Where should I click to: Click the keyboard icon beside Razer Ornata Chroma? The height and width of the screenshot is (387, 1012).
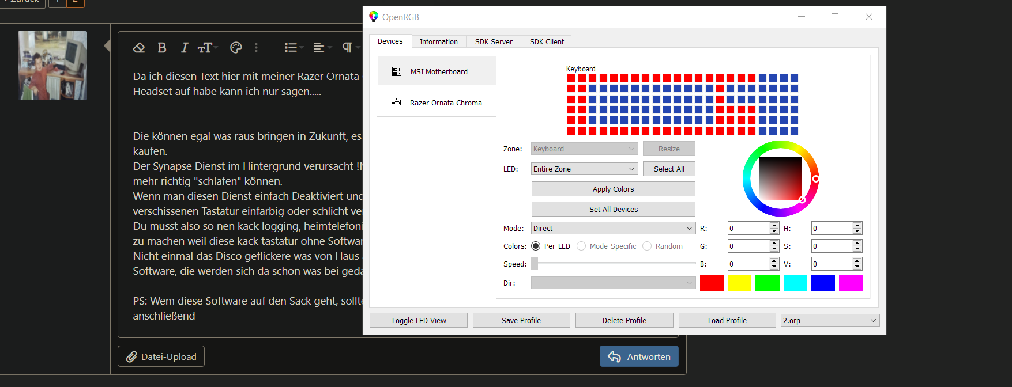(x=396, y=103)
